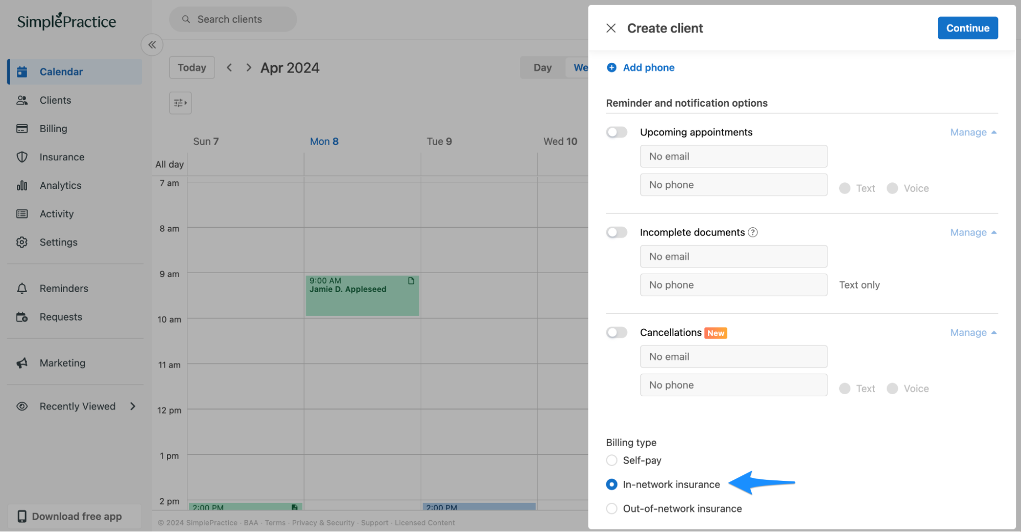Switch to the Day calendar view

542,67
